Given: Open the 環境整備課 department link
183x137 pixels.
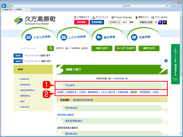Looking at the screenshot, I should tap(145, 92).
